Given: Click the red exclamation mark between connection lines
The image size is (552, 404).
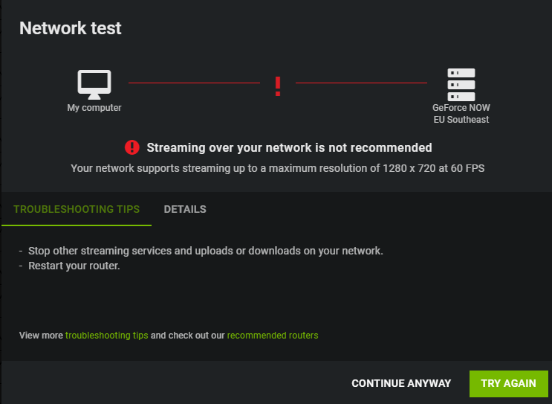Looking at the screenshot, I should 278,86.
